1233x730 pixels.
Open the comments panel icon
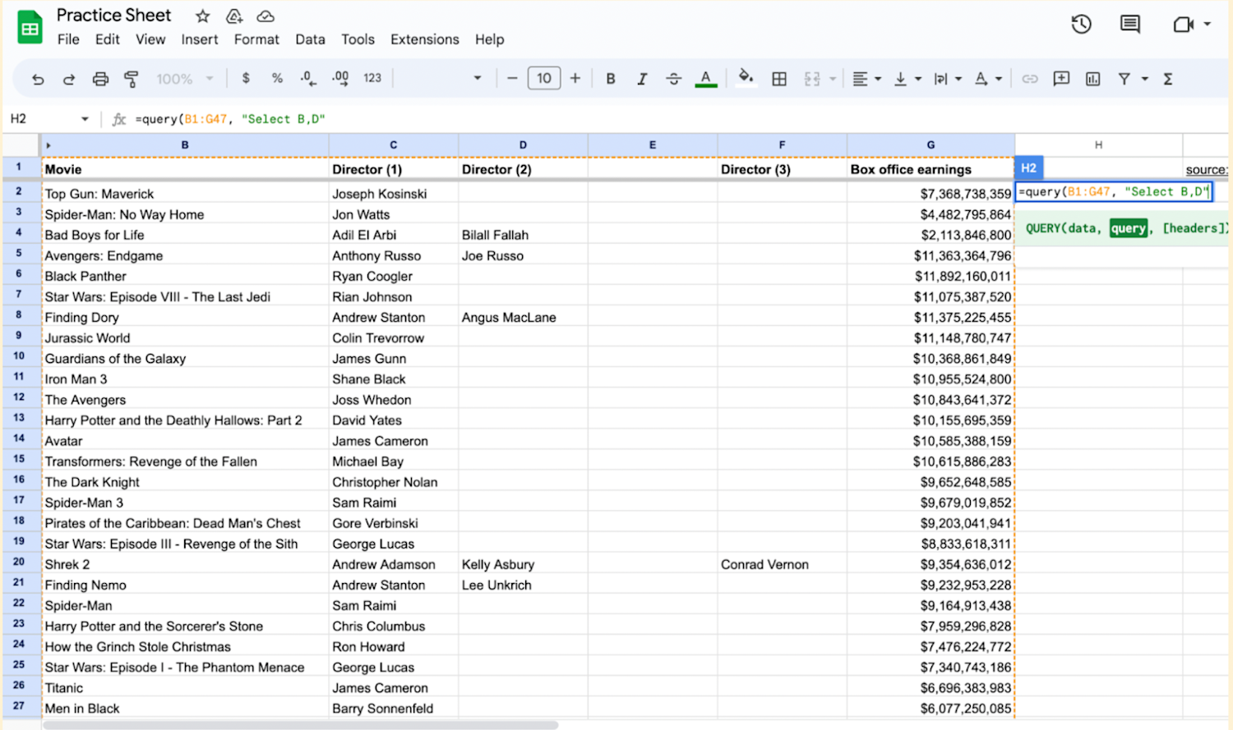pyautogui.click(x=1130, y=24)
